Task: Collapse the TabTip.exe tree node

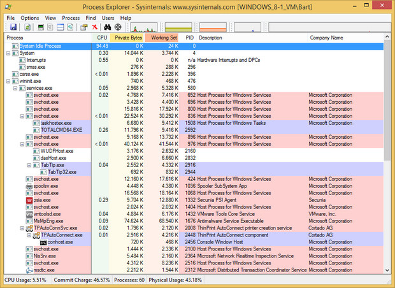Action: (29, 165)
